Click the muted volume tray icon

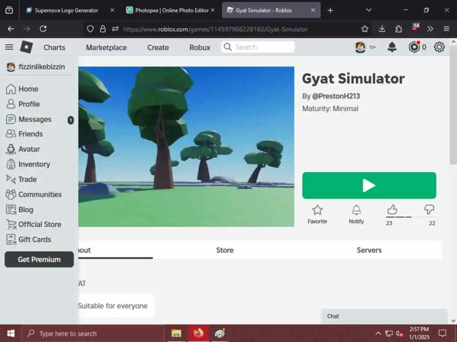[x=399, y=333]
